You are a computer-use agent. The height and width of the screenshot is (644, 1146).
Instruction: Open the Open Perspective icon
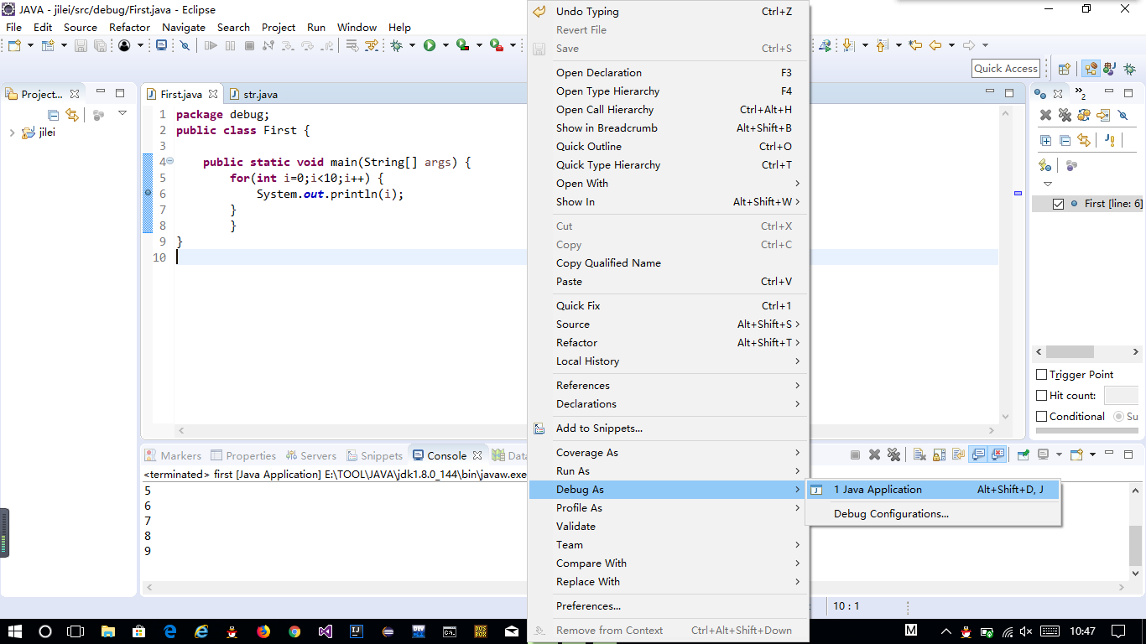(1064, 69)
